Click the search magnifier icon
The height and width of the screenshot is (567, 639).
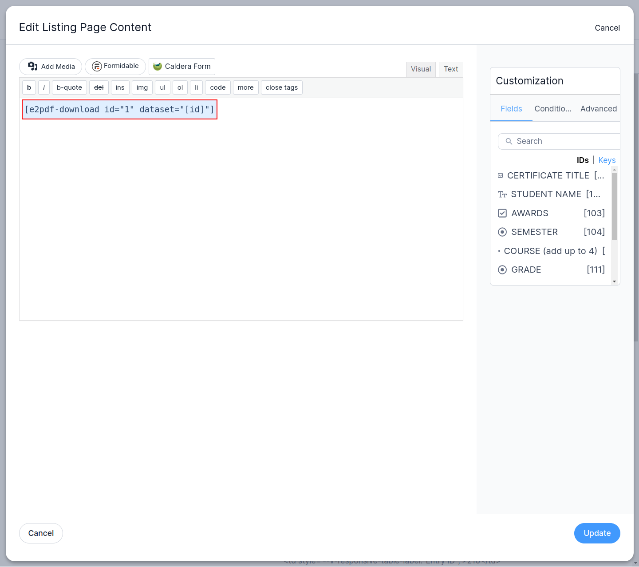[x=509, y=141]
